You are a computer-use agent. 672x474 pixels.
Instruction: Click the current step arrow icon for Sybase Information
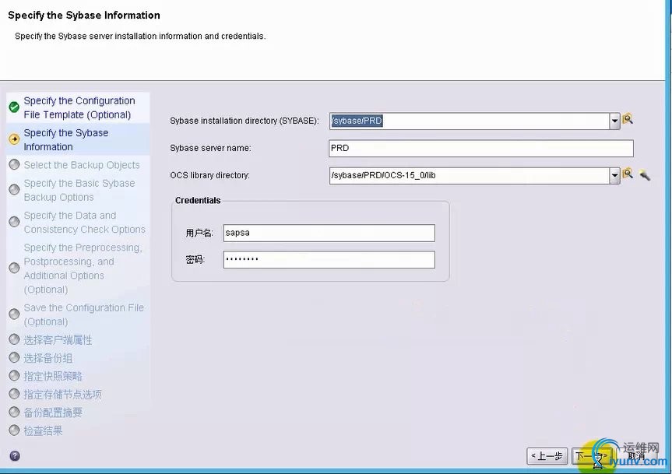pos(14,139)
